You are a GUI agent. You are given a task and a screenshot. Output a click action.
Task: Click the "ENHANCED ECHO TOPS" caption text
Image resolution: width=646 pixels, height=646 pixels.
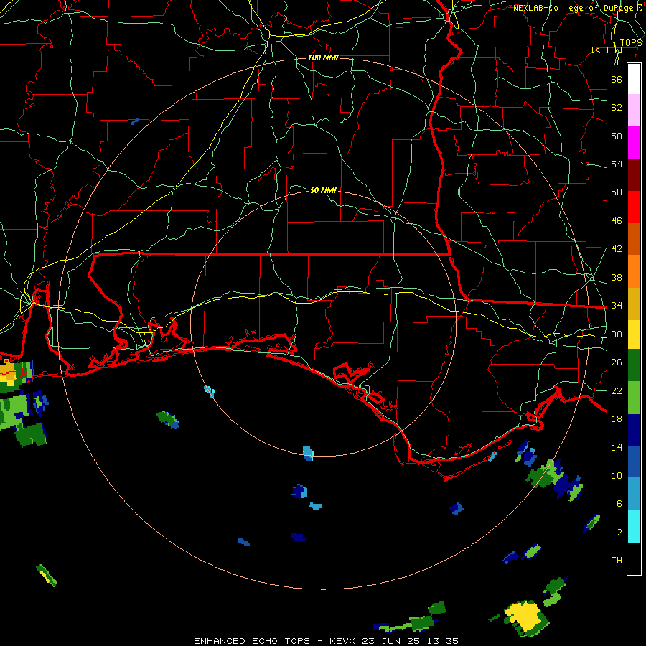click(252, 641)
